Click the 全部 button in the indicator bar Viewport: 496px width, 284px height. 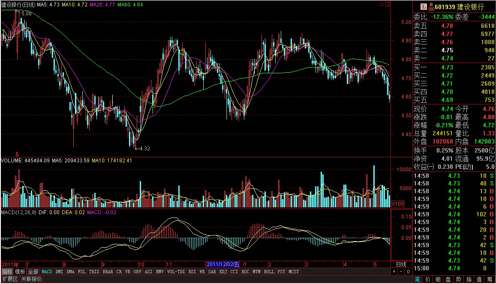[x=33, y=272]
